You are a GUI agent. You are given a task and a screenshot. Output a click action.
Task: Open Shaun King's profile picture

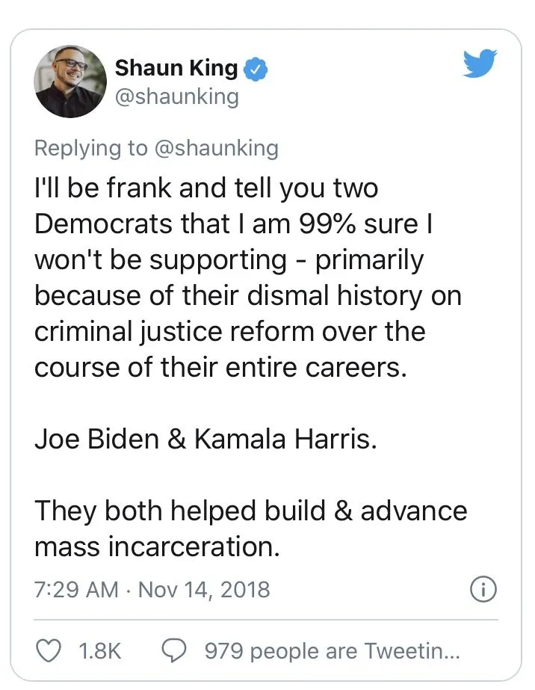(71, 81)
